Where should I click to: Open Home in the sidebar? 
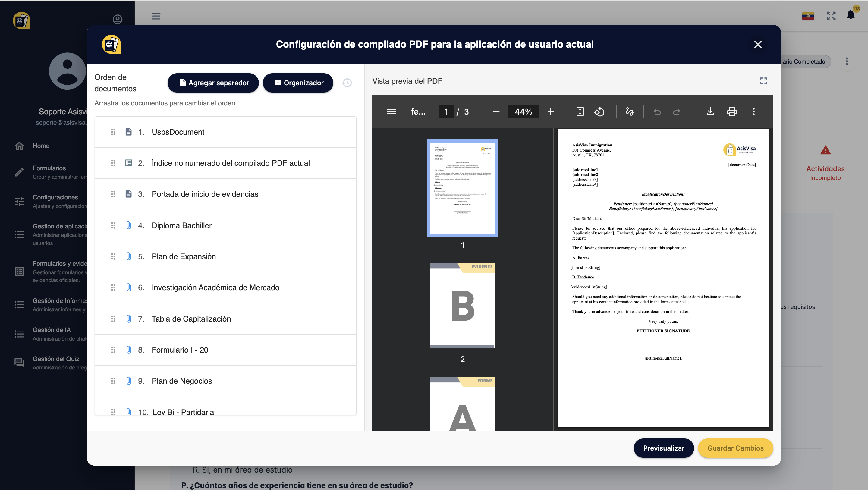click(x=41, y=146)
